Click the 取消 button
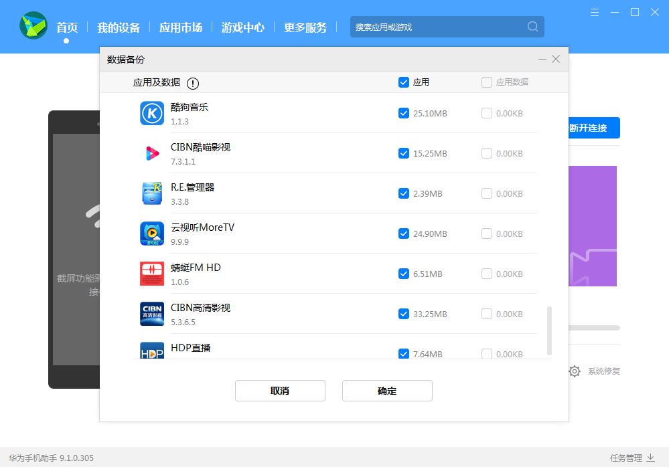 pos(280,391)
